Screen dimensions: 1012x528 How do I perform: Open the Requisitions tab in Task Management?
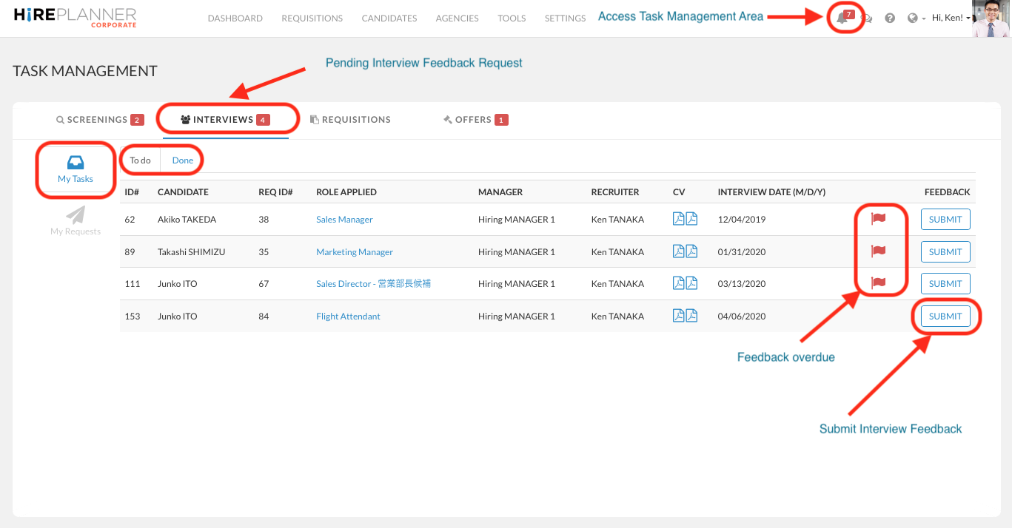pyautogui.click(x=350, y=120)
